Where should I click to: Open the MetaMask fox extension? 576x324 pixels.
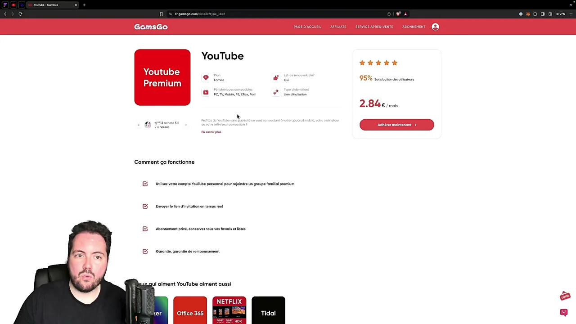pyautogui.click(x=528, y=14)
